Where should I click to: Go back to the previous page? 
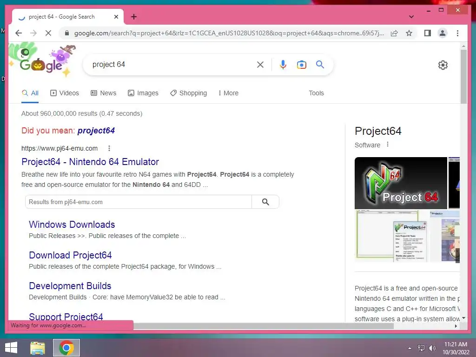19,33
